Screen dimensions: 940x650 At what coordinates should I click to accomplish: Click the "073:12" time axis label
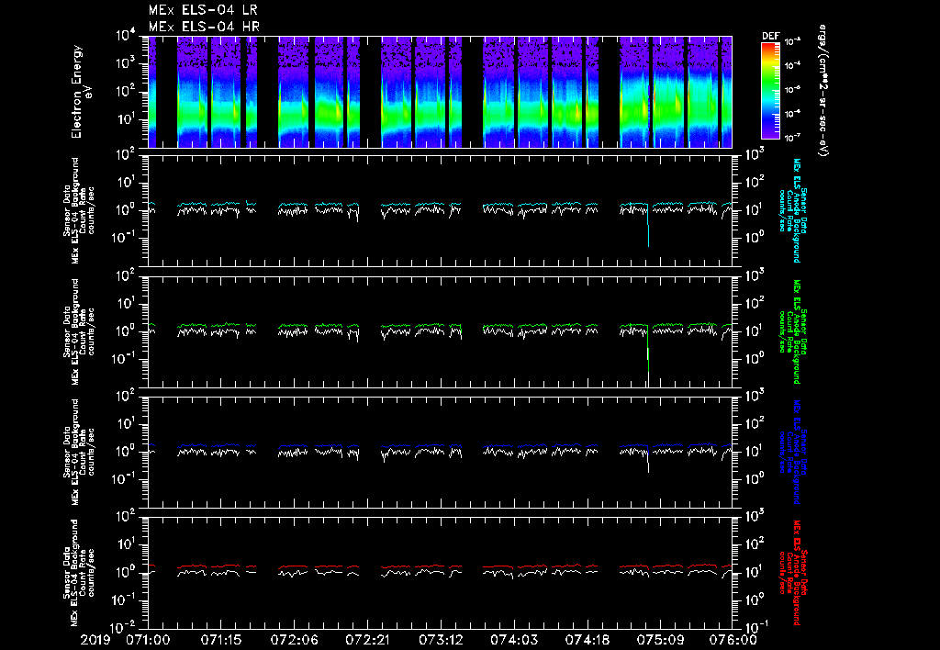[441, 641]
